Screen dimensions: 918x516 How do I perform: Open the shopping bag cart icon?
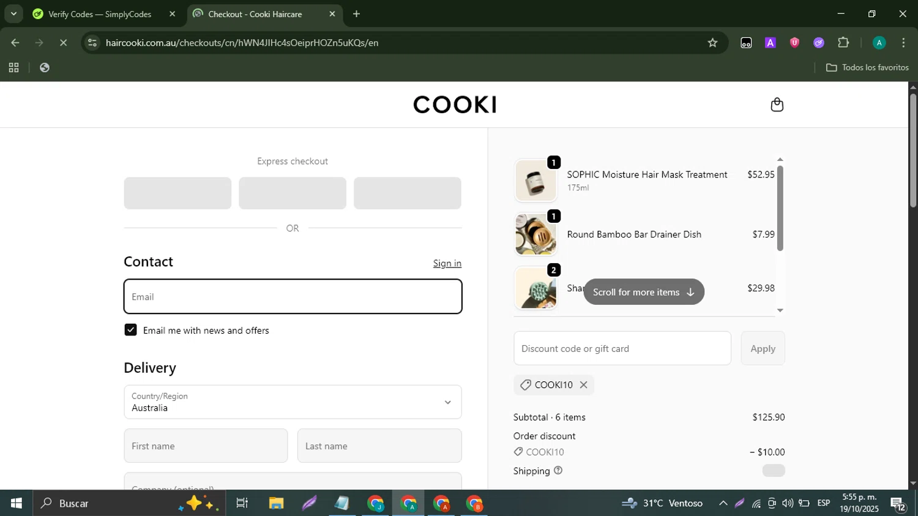click(777, 105)
